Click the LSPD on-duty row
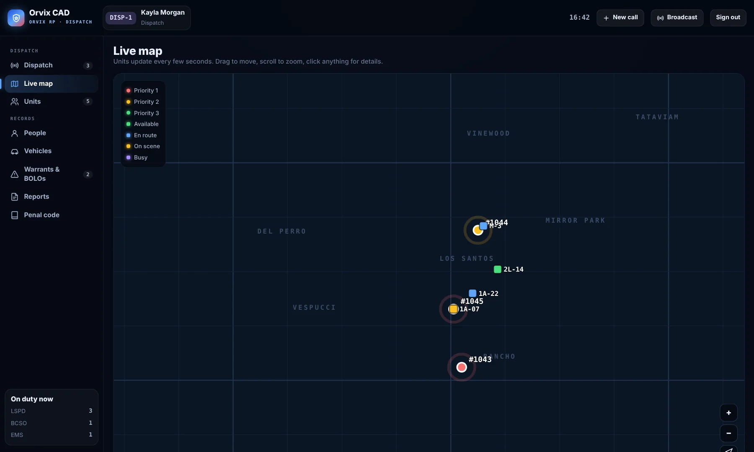The width and height of the screenshot is (754, 452). click(52, 411)
